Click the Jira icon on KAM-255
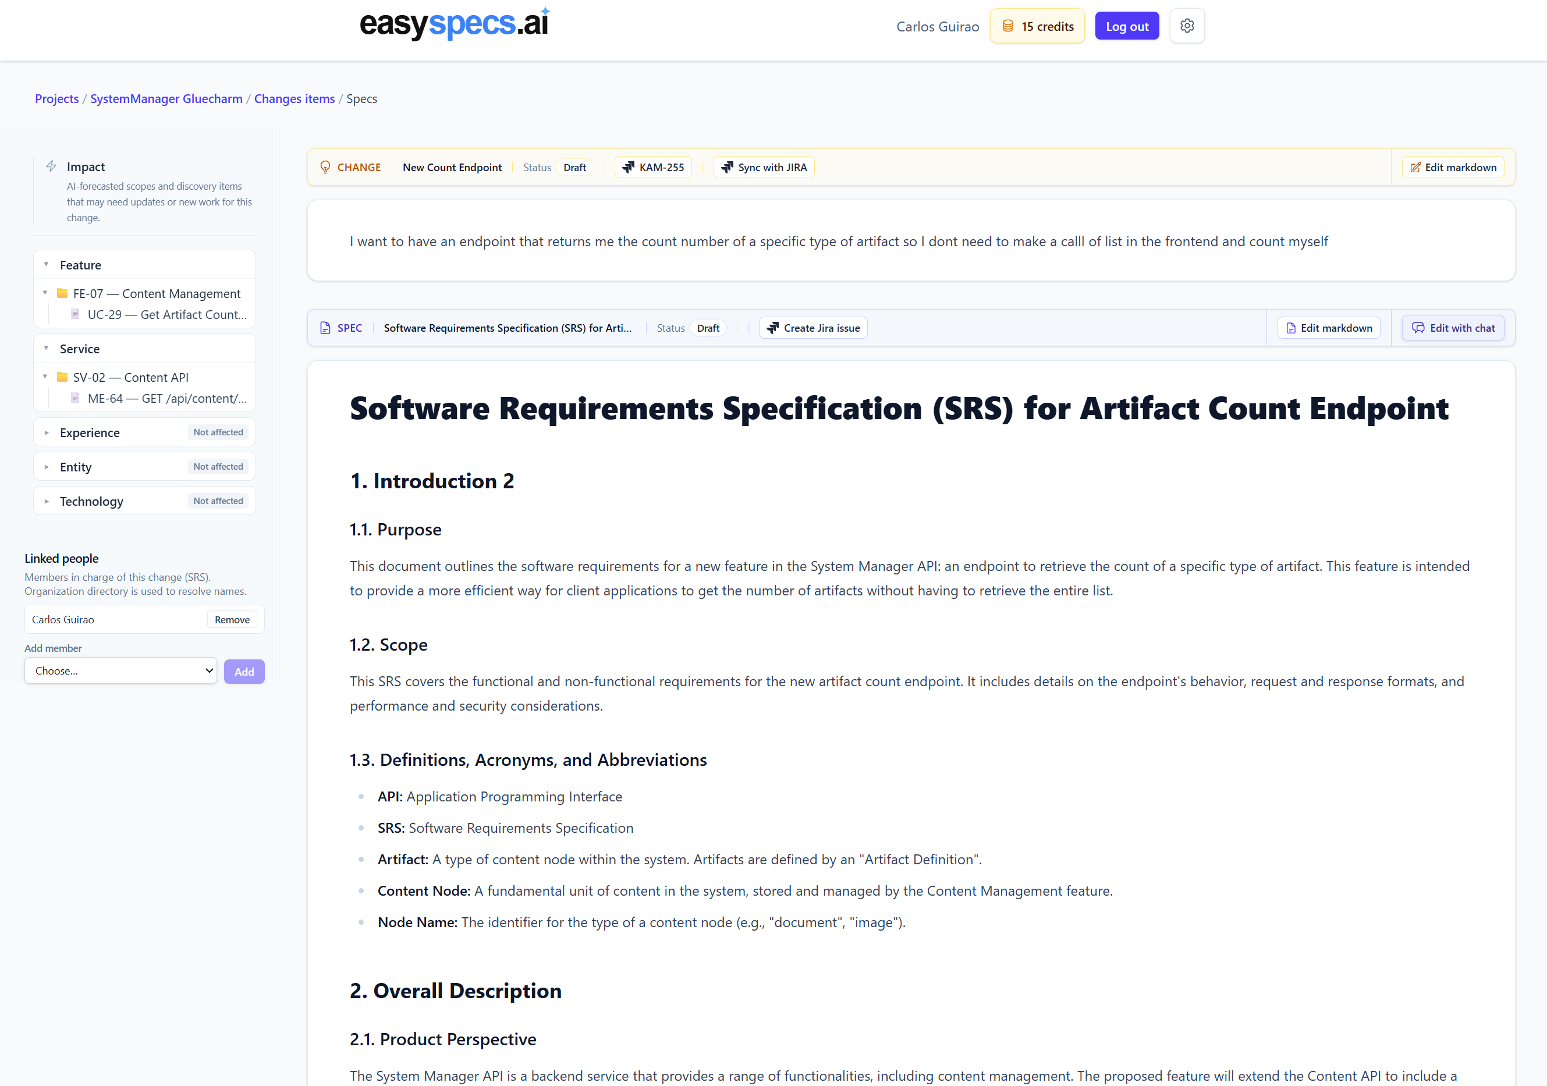The width and height of the screenshot is (1547, 1086). coord(628,167)
